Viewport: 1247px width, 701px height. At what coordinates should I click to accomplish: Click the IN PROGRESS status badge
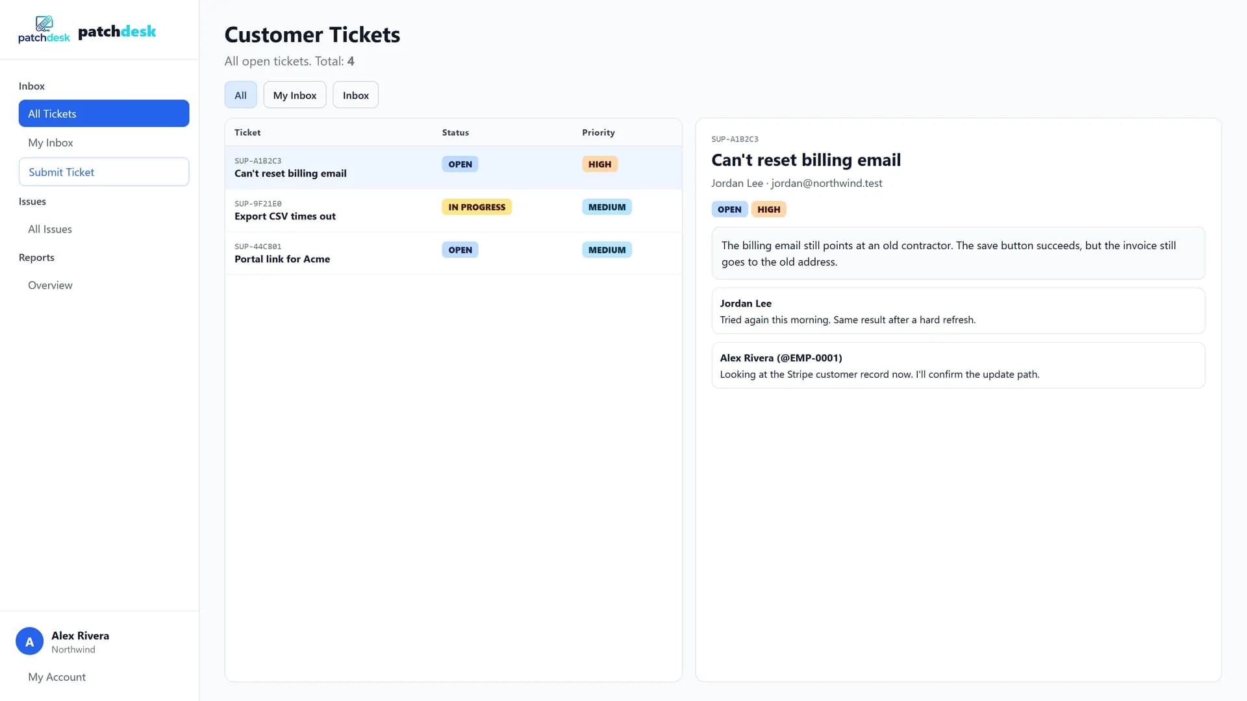pyautogui.click(x=477, y=207)
